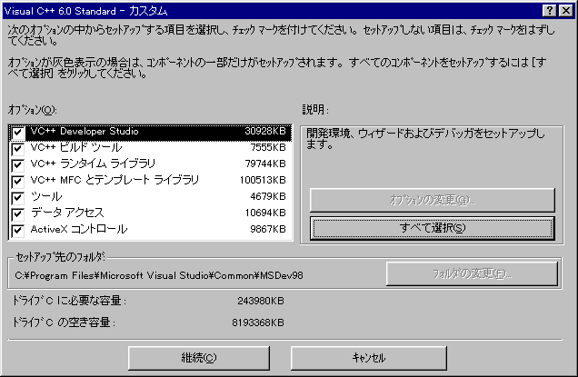Image resolution: width=578 pixels, height=377 pixels.
Task: Toggle the VC++ ランタイム ライブラリ checkbox
Action: (17, 165)
